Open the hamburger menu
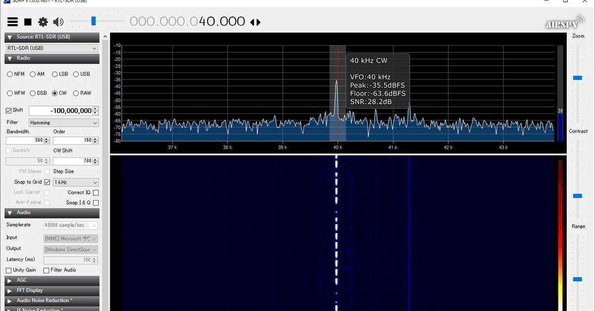 12,21
